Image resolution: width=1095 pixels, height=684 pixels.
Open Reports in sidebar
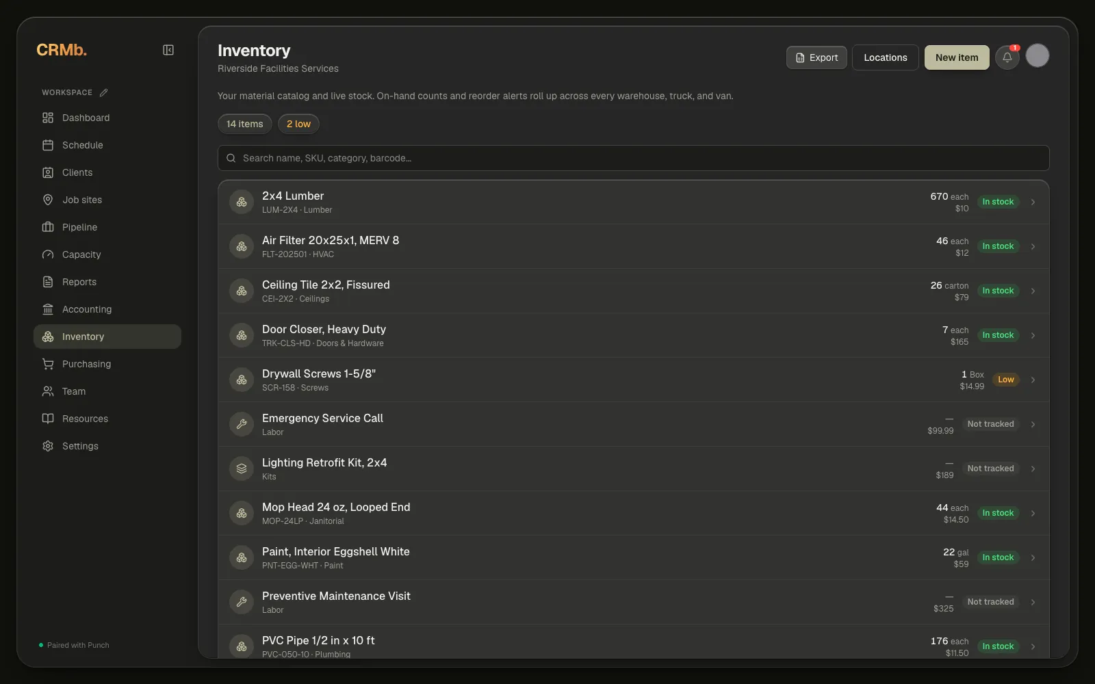(107, 282)
